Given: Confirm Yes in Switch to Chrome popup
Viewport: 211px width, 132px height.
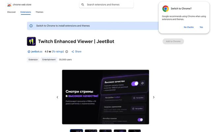Looking at the screenshot, I should click(x=201, y=27).
